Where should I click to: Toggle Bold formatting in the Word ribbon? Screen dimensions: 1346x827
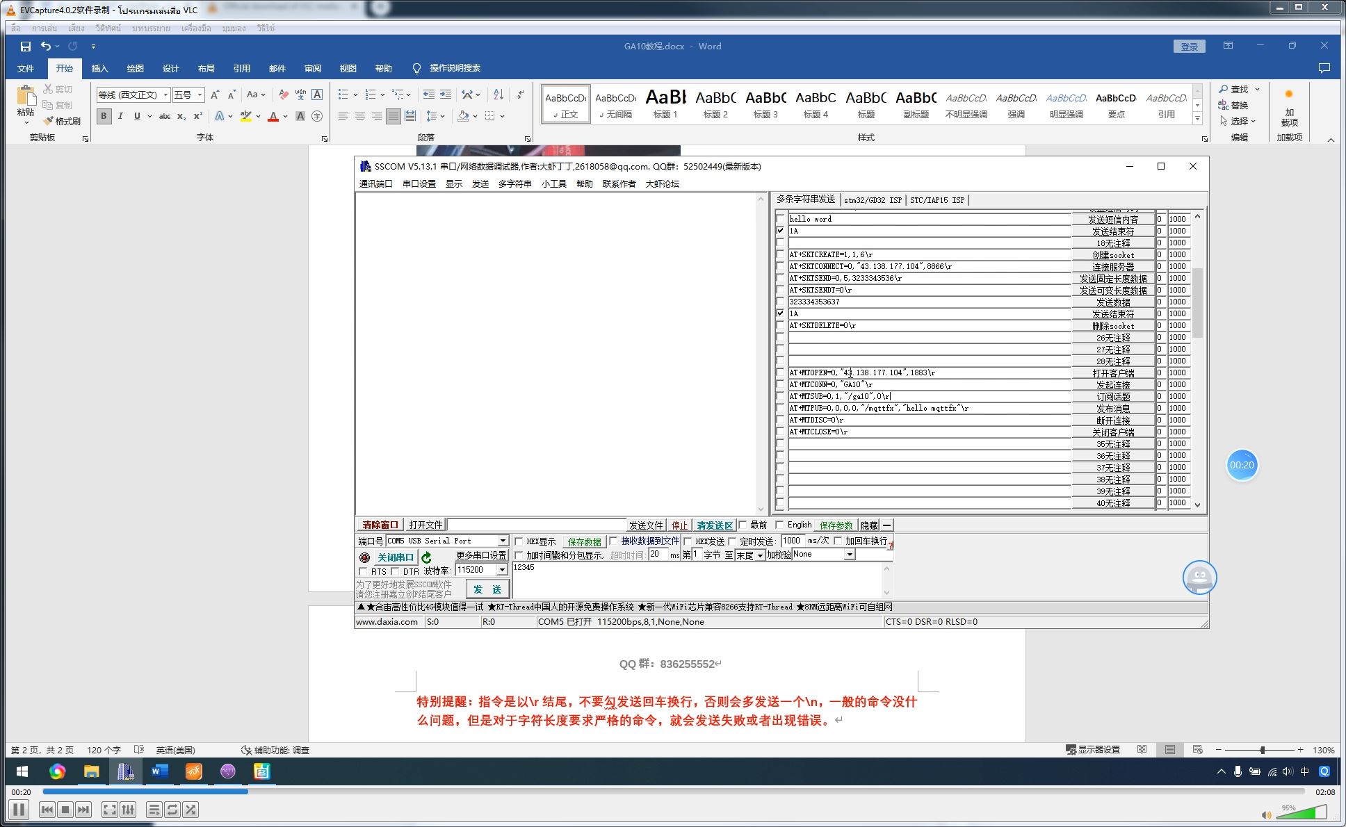[104, 116]
